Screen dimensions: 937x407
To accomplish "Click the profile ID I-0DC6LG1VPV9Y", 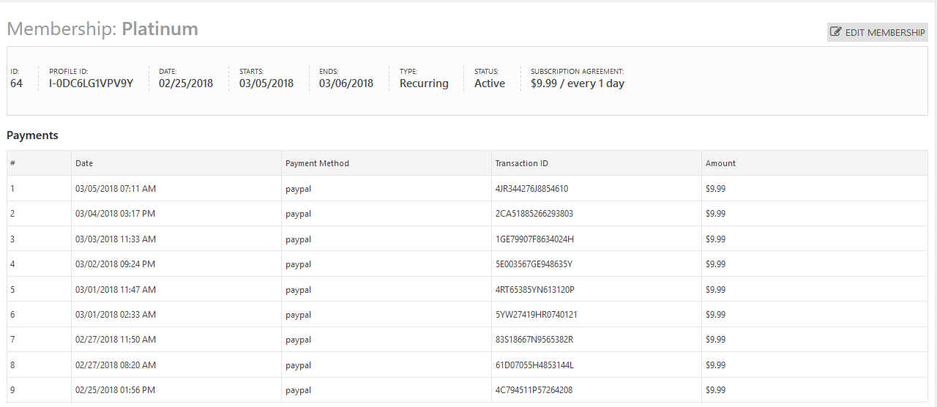I will pos(91,83).
